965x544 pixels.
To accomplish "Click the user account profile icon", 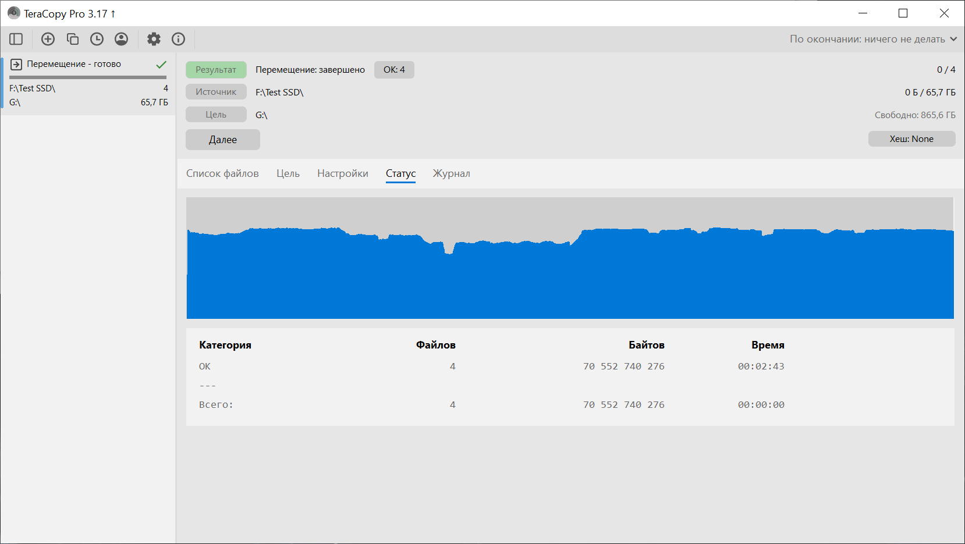I will click(121, 39).
